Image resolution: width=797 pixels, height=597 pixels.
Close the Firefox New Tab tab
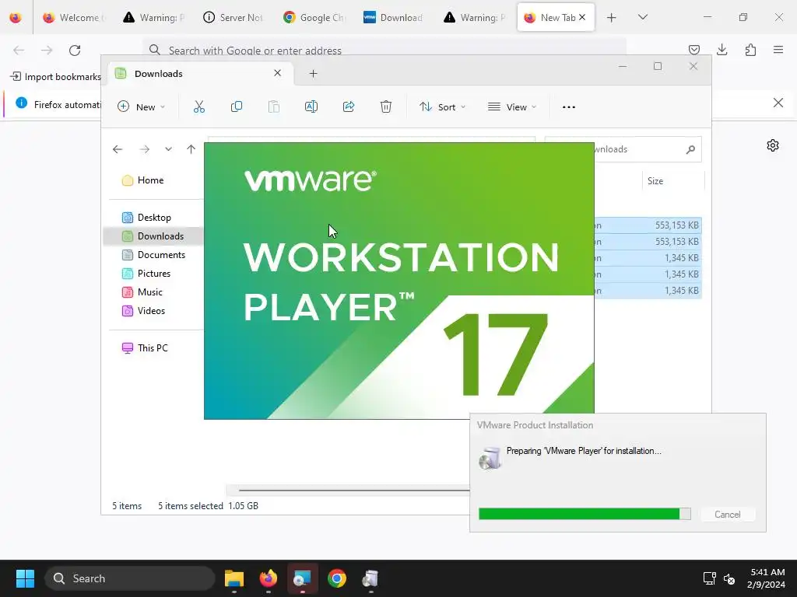pos(582,17)
